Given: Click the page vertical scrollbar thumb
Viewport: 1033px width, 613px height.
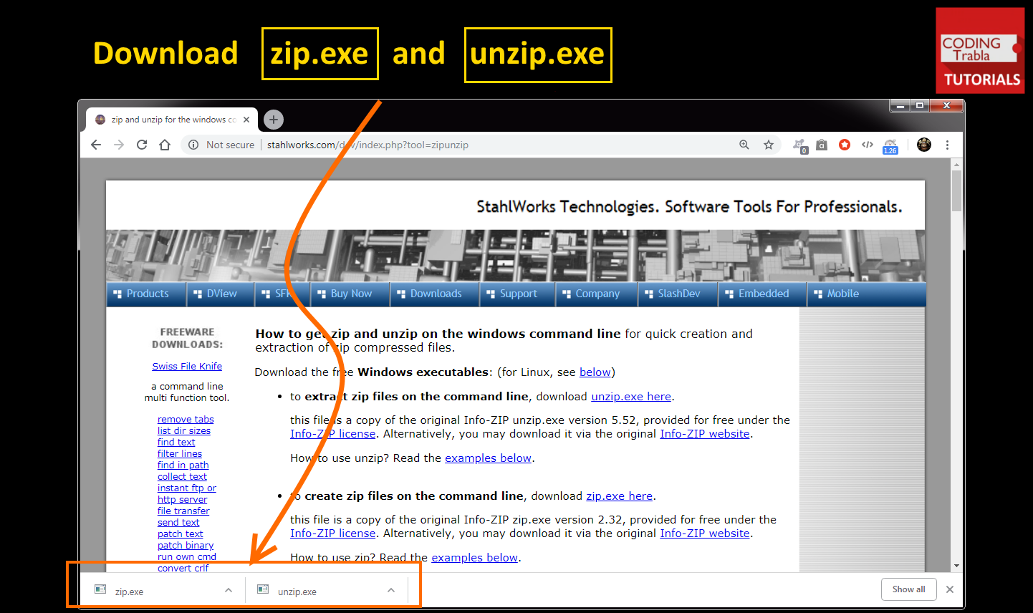Looking at the screenshot, I should pos(956,190).
